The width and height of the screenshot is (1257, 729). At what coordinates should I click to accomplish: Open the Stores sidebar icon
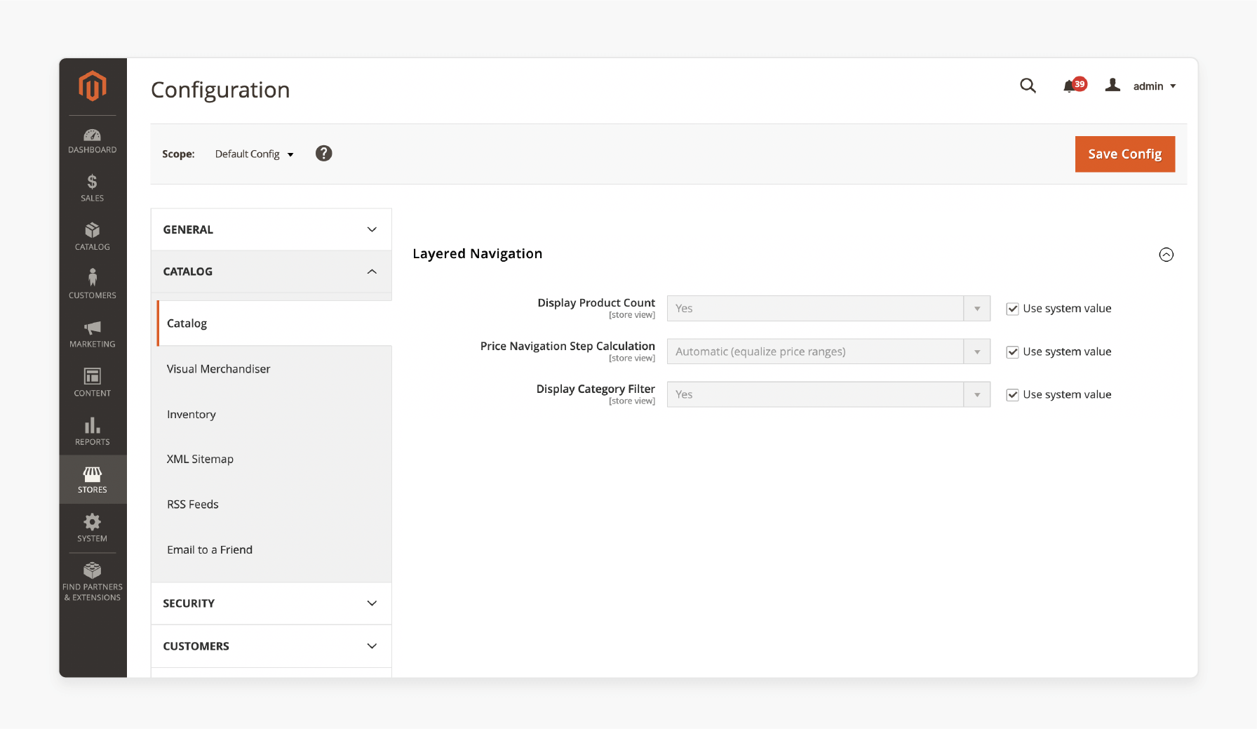pyautogui.click(x=93, y=480)
